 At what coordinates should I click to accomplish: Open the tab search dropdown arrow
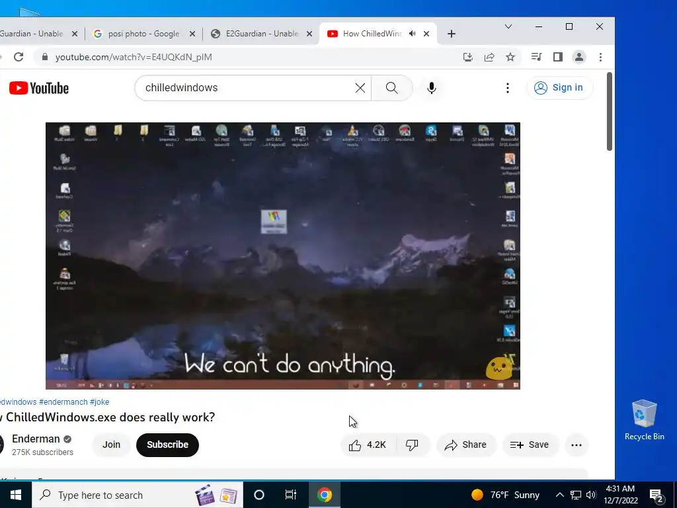[x=508, y=26]
